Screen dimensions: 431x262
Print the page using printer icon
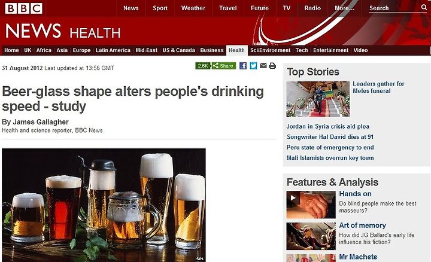(x=272, y=66)
